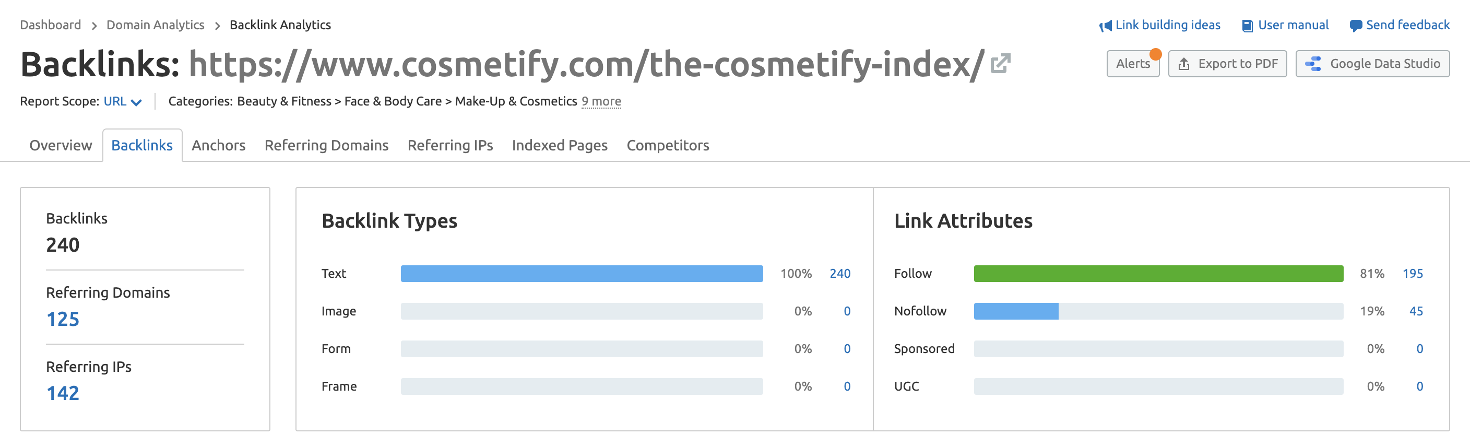The width and height of the screenshot is (1470, 446).
Task: Expand the Report Scope URL dropdown
Action: [x=123, y=101]
